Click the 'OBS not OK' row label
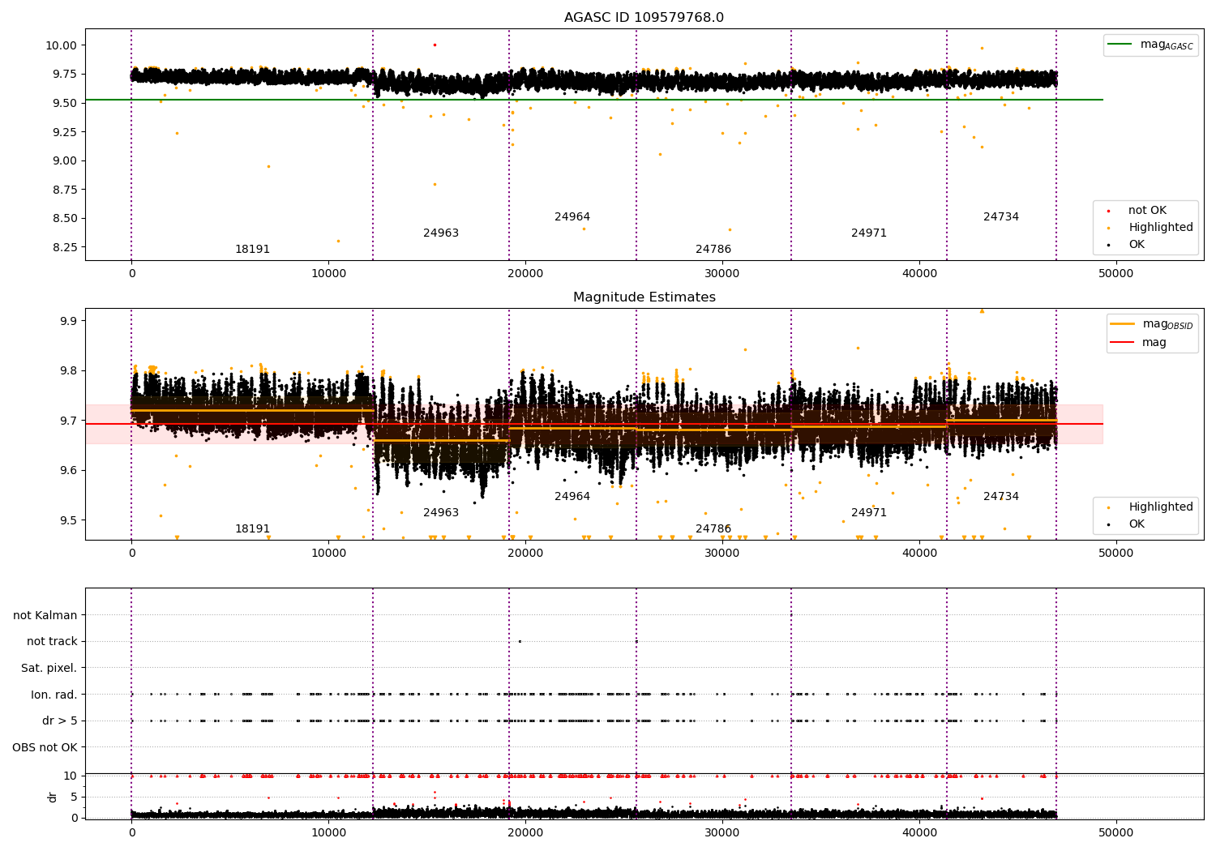 [x=45, y=747]
